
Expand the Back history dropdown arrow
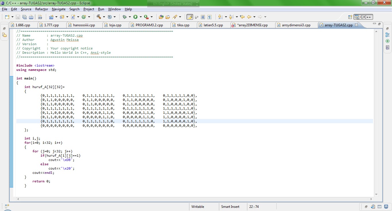[254, 17]
